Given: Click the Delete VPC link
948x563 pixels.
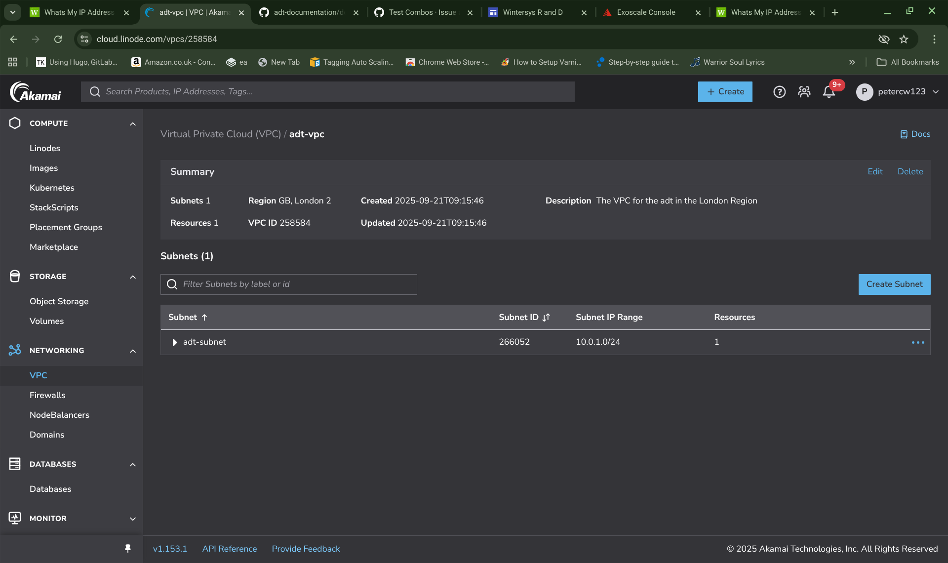Looking at the screenshot, I should tap(909, 171).
